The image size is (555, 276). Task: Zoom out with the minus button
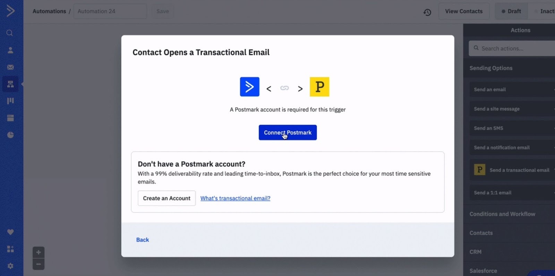(39, 264)
